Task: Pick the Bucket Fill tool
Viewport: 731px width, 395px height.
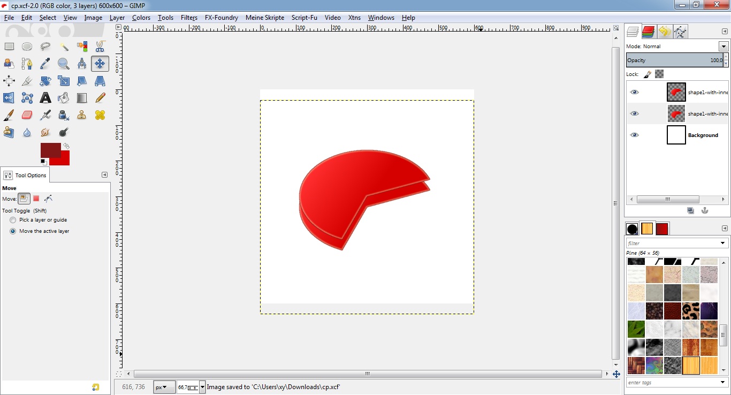Action: 64,98
